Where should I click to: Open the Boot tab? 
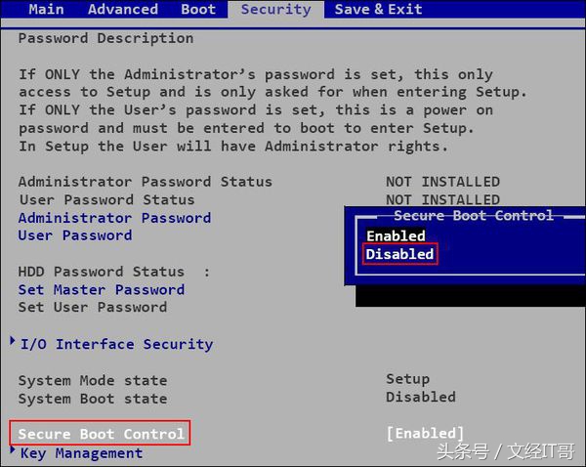click(x=198, y=9)
